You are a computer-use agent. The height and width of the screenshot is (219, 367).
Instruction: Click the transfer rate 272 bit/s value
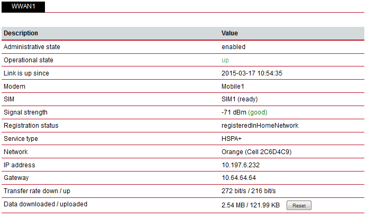click(x=234, y=191)
